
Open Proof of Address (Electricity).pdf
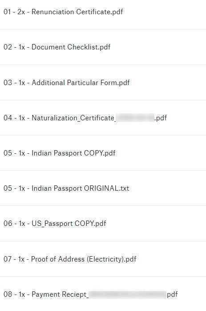coord(70,259)
